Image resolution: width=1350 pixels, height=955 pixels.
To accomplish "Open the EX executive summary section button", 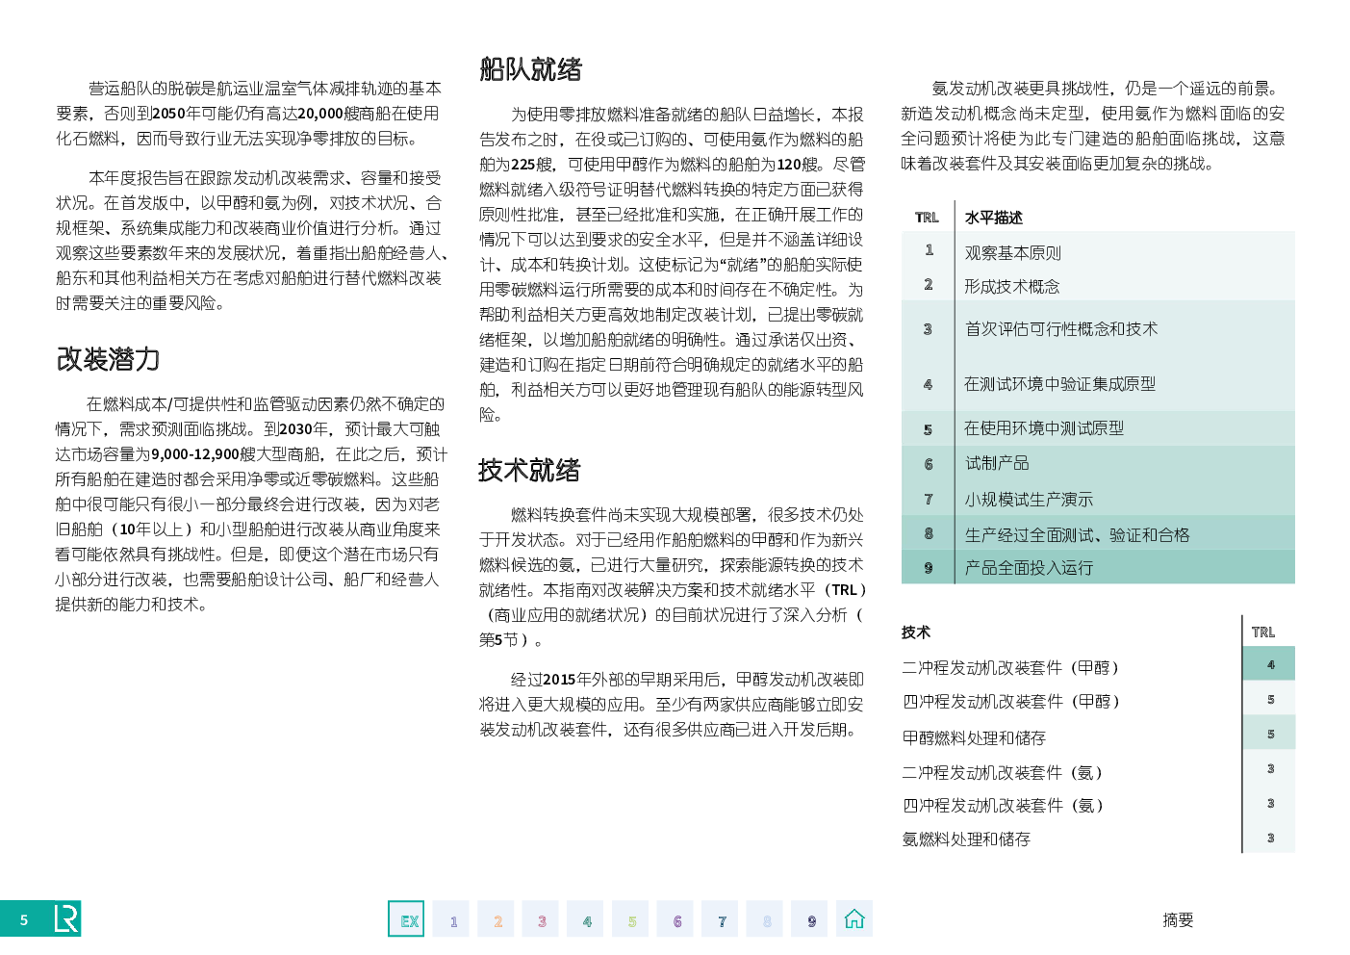I will 406,919.
